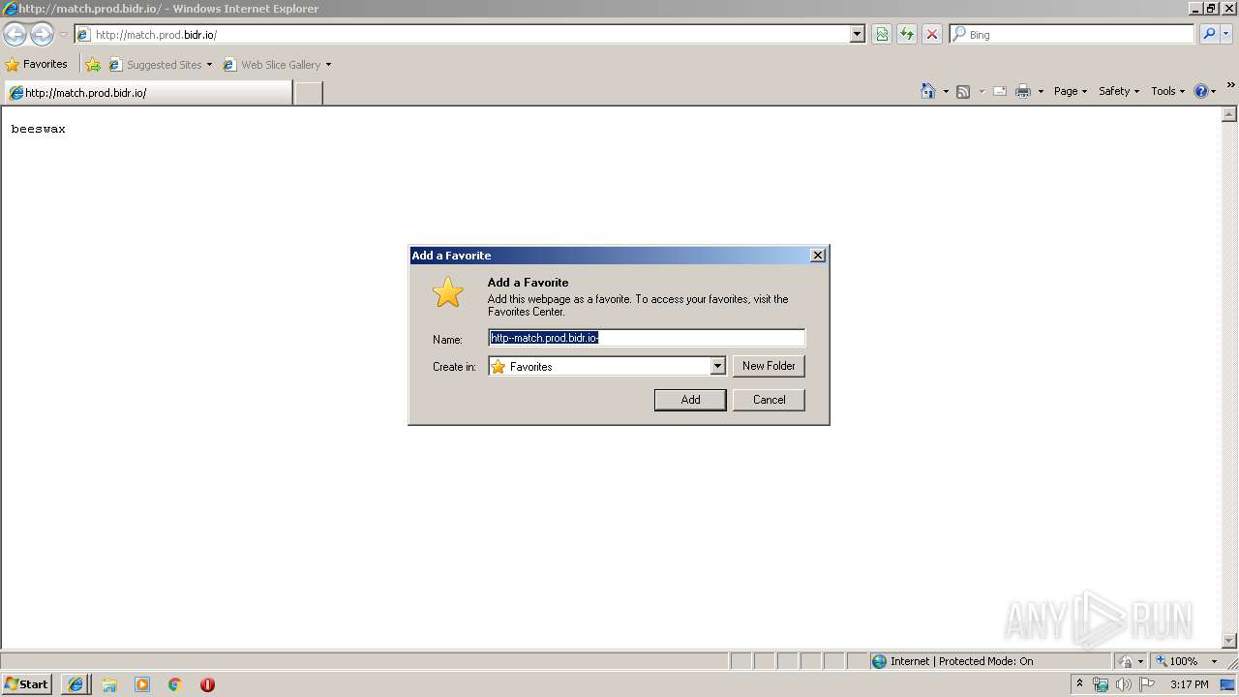Click the vertical scrollbar down arrow

coord(1230,641)
